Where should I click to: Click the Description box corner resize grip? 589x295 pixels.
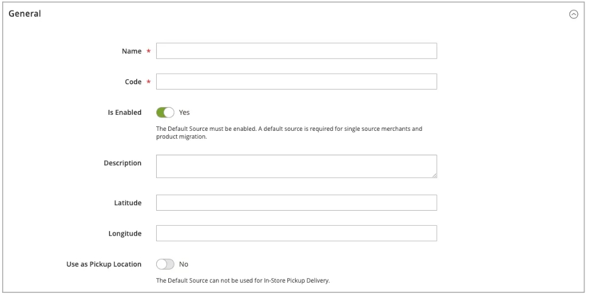pos(434,175)
